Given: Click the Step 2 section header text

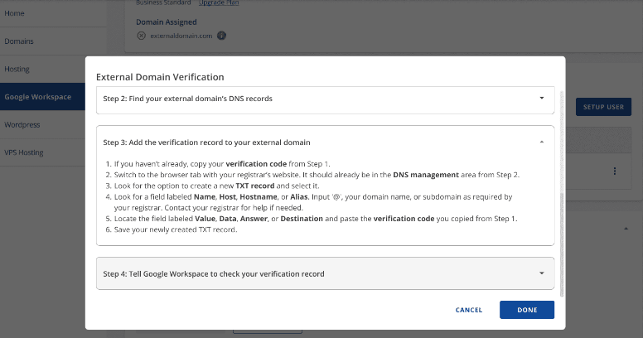Looking at the screenshot, I should pos(187,99).
